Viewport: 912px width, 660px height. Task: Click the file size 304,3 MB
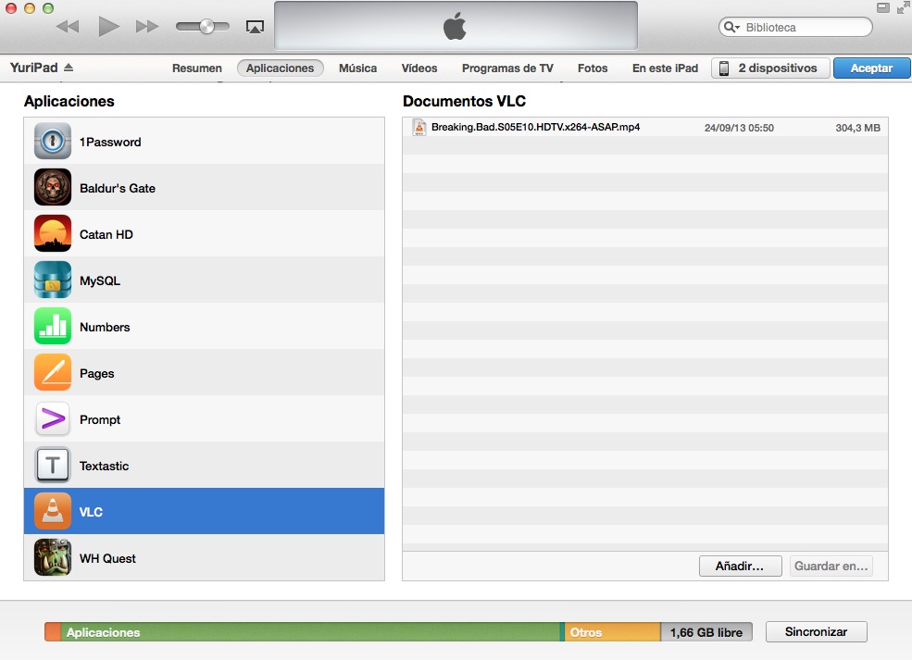pos(858,128)
